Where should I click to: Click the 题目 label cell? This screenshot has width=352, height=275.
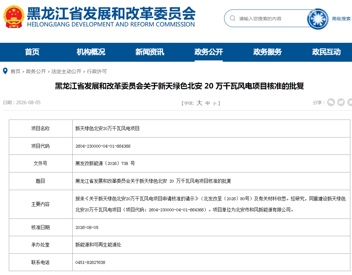click(x=41, y=181)
